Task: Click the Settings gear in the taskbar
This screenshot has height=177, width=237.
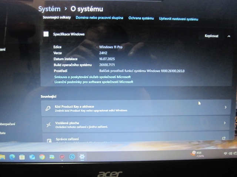Action: click(x=82, y=157)
